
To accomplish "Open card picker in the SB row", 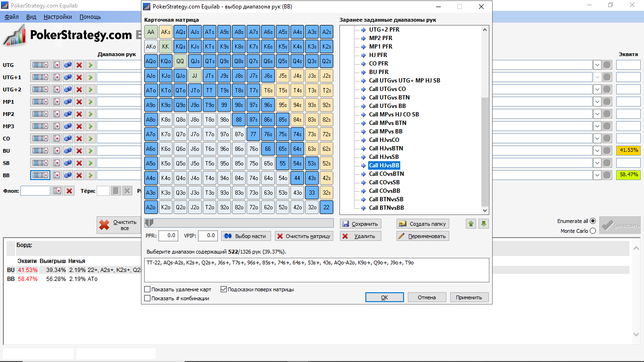I will coord(57,163).
